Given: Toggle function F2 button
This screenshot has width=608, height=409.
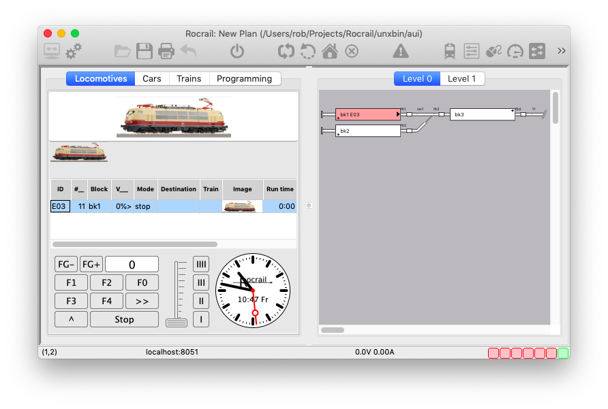Looking at the screenshot, I should click(106, 282).
